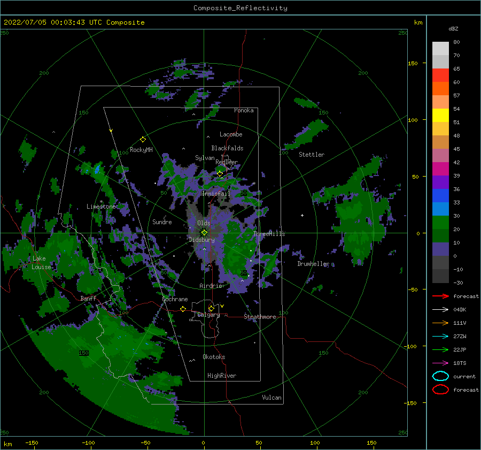
Task: Click the Calgary city label
Action: tap(208, 315)
